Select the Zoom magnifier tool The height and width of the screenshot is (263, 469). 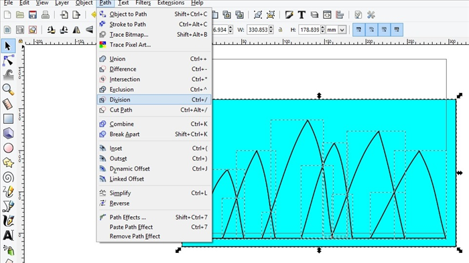click(x=8, y=90)
